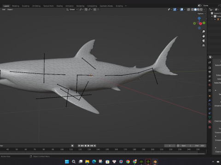
Task: Play the animation forward
Action: (88, 146)
